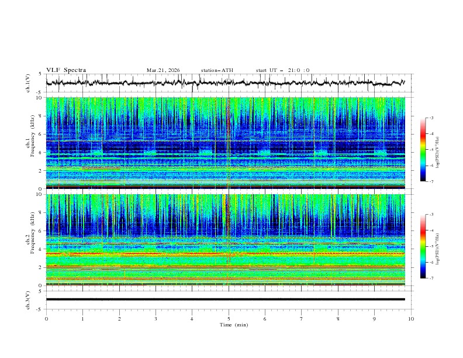Screen dimensions: 463x358
Task: Click time axis tick label "5"
Action: 229,319
